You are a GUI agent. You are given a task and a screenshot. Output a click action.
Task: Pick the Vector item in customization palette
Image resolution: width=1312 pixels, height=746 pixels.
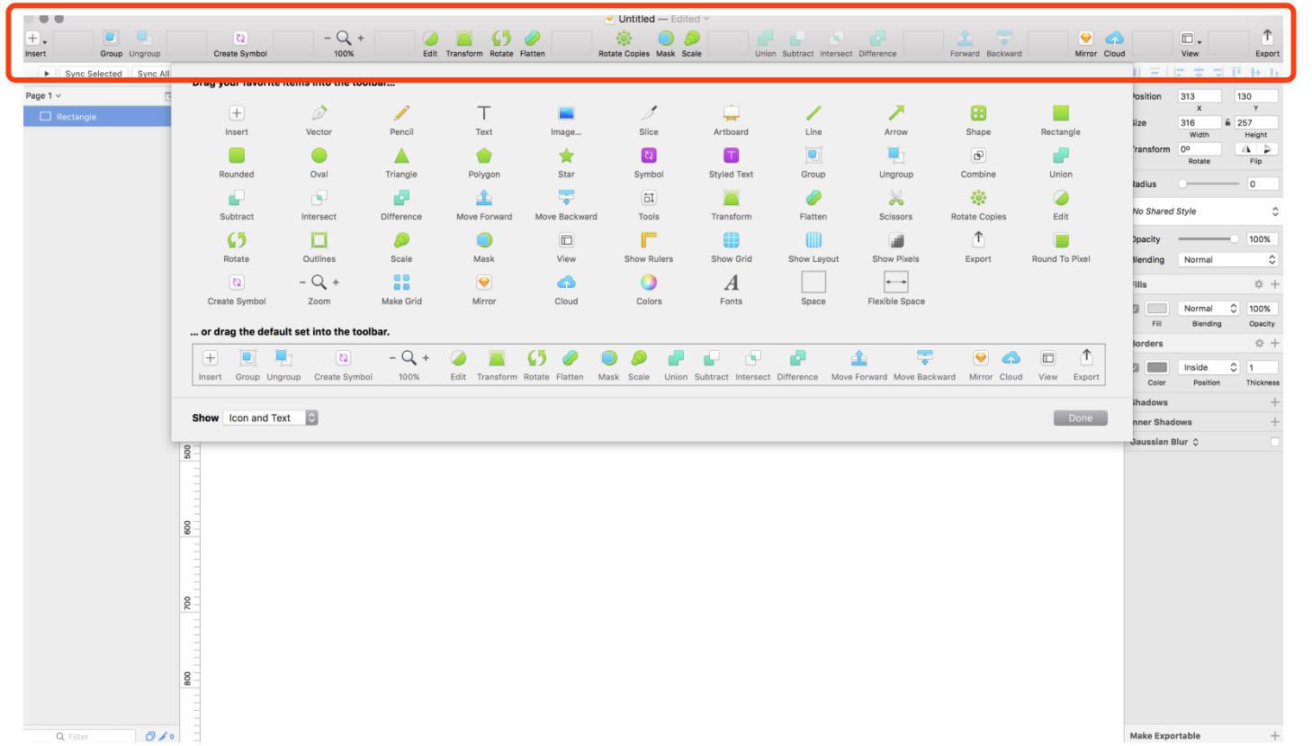pos(319,120)
